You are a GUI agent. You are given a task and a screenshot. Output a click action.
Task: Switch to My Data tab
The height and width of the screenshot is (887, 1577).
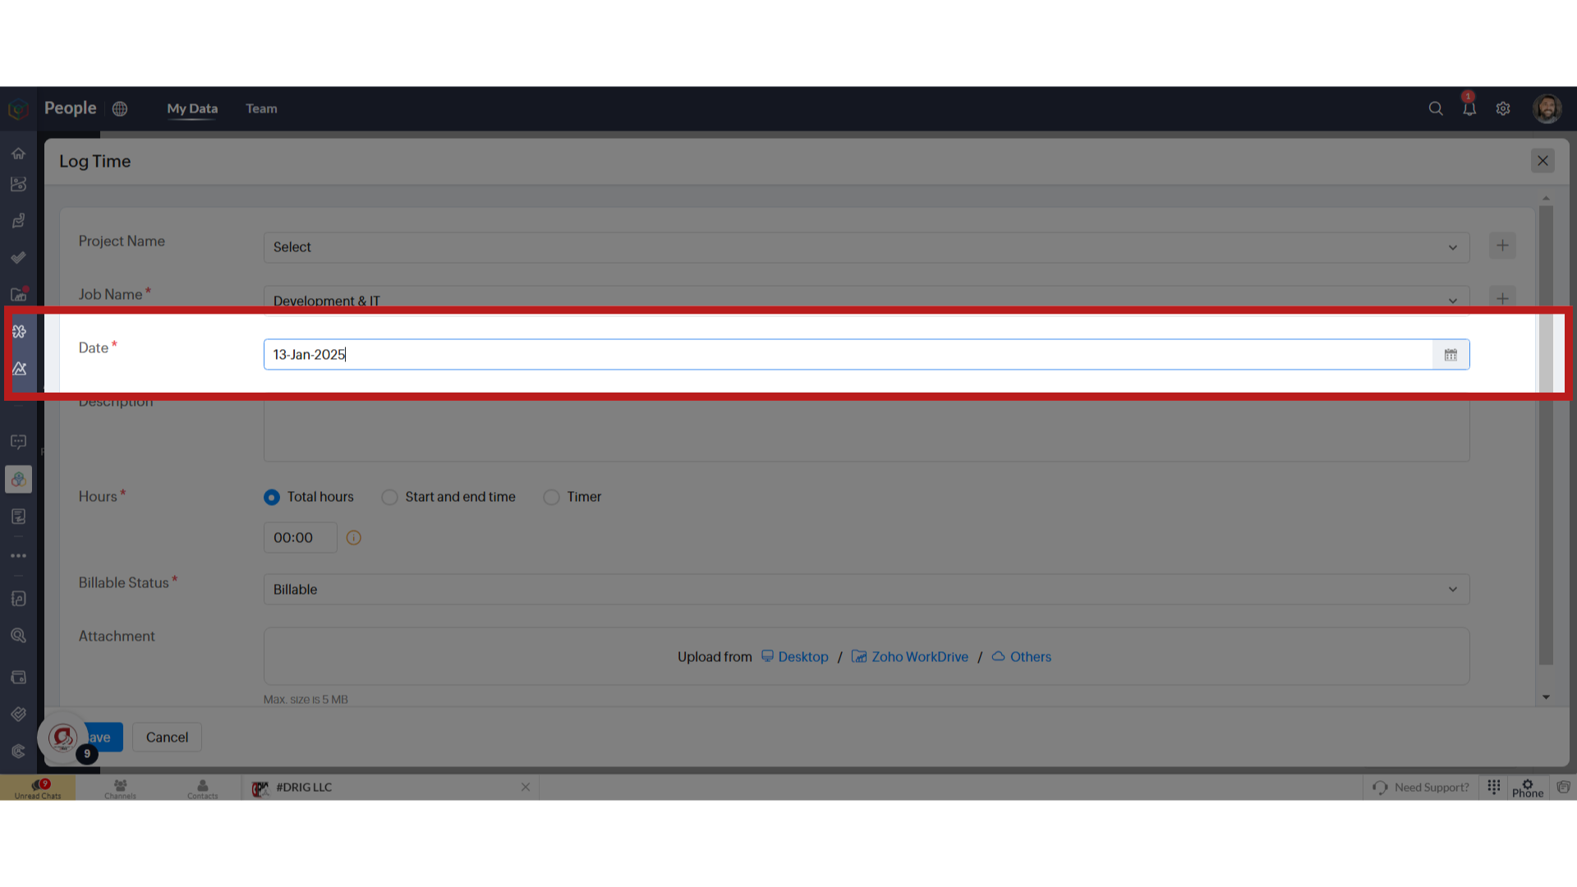click(x=191, y=108)
